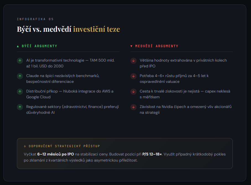Screen dimensions: 251x185
Task: Click the red triangle before Medvědí argumenty
Action: pos(131,46)
